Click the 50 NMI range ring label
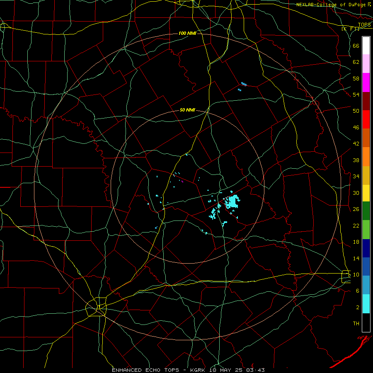 click(x=187, y=110)
